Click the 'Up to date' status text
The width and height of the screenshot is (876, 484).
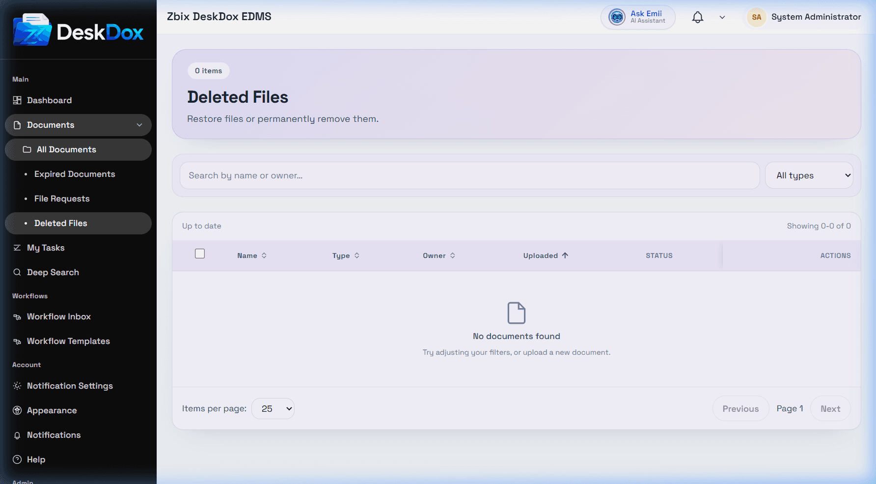pos(201,226)
